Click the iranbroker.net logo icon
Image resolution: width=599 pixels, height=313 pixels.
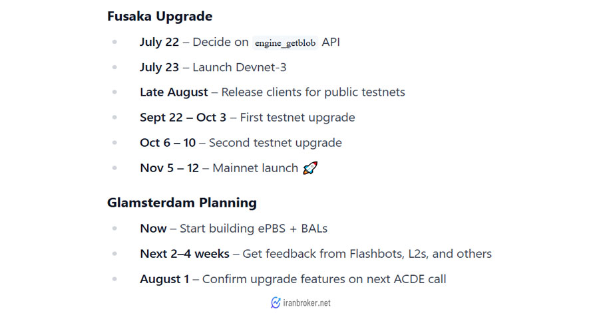click(x=276, y=303)
